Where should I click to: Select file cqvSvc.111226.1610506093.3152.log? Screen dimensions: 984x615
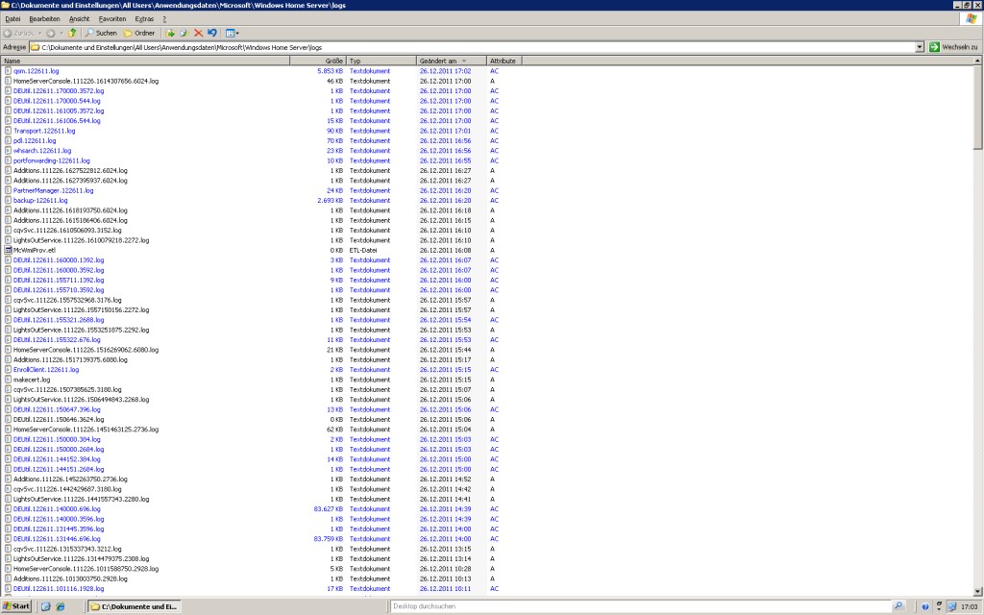[x=67, y=231]
